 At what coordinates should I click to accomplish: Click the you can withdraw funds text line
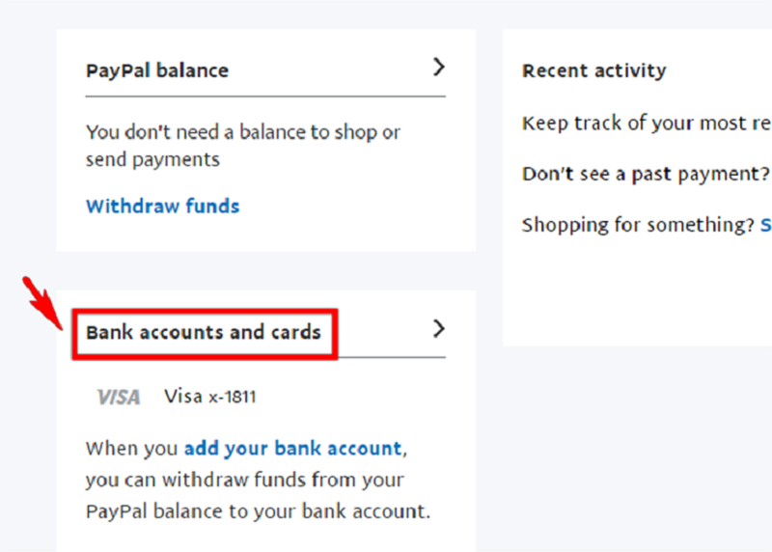pos(245,480)
